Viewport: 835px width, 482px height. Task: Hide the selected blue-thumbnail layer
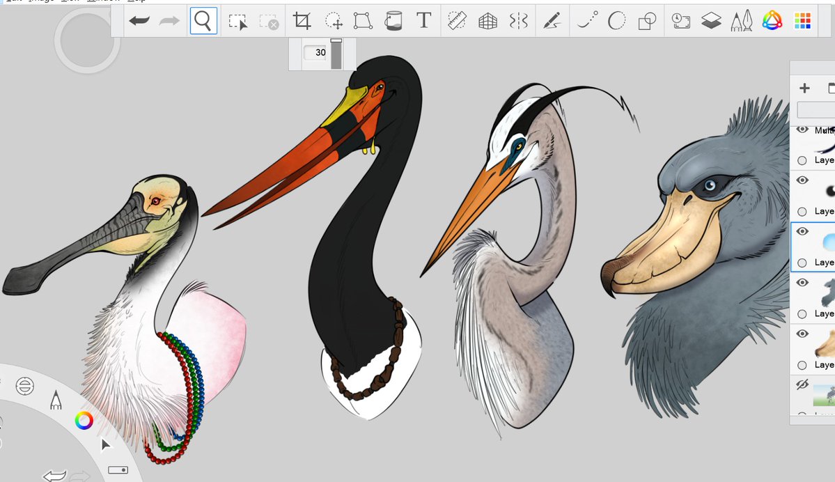(x=802, y=231)
